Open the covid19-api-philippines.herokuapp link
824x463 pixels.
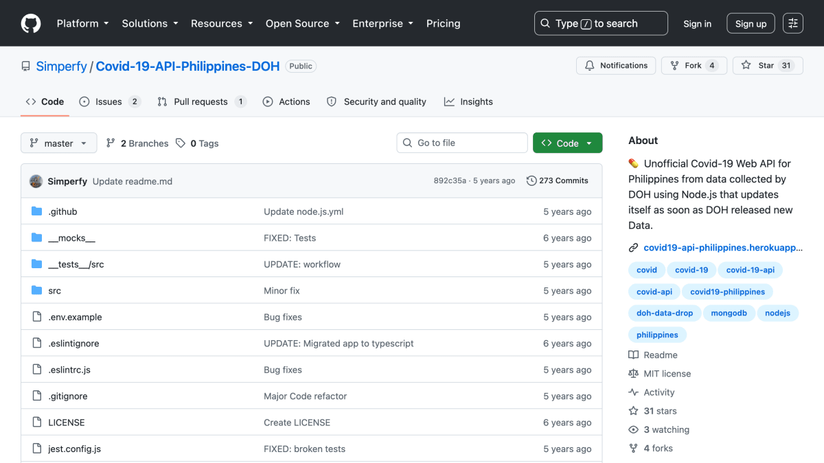pyautogui.click(x=723, y=248)
